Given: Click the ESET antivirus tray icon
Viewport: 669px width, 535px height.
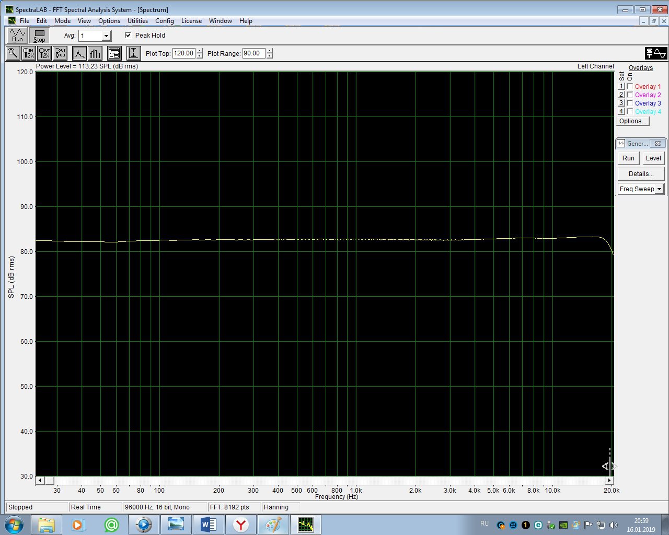Looking at the screenshot, I should point(538,525).
